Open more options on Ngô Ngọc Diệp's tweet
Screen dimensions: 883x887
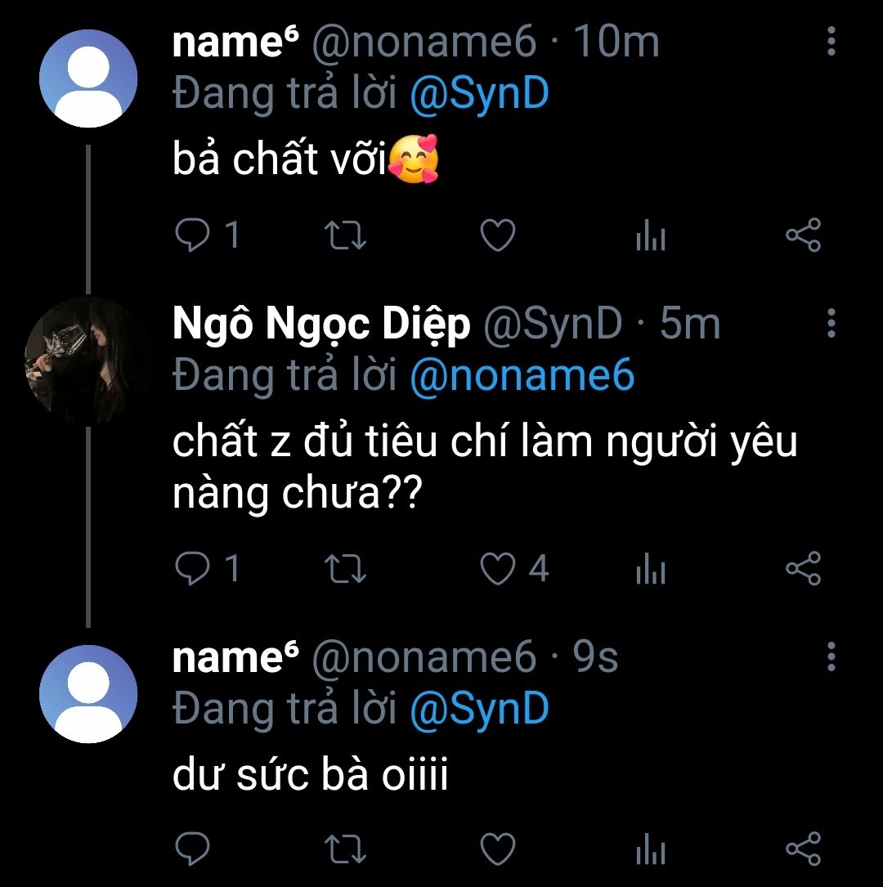click(831, 324)
